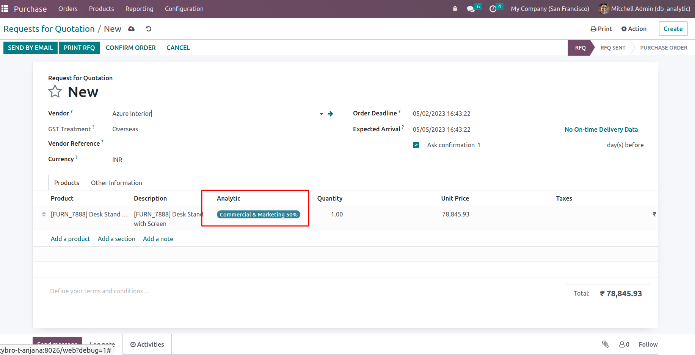Click the quantity cell 1.00
The height and width of the screenshot is (355, 695).
point(337,214)
